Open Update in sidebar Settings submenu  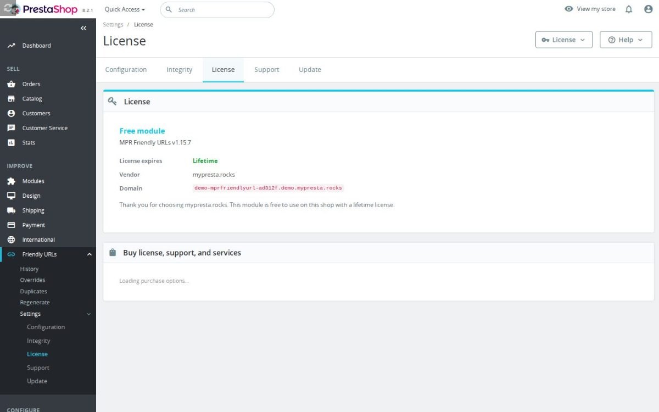point(37,381)
